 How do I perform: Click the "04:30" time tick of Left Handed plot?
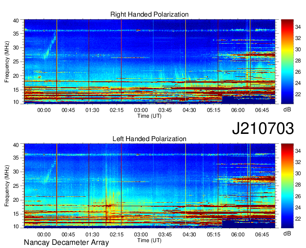tap(189, 235)
